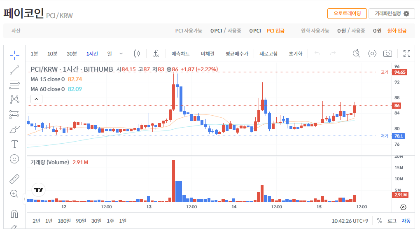Click the 오토트레이딩 button
Screen dimensions: 420x233
coord(347,14)
